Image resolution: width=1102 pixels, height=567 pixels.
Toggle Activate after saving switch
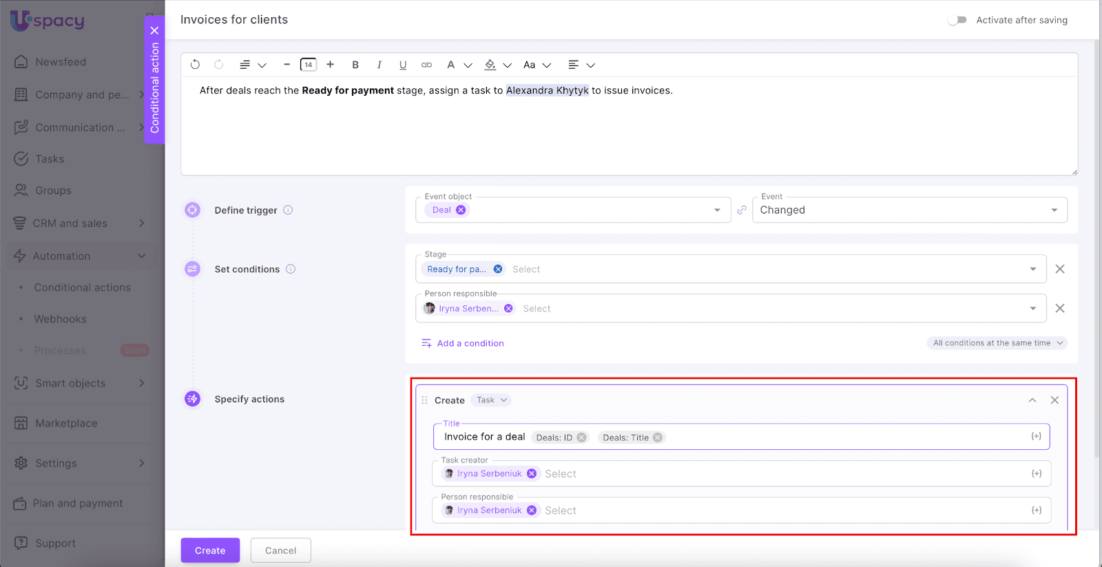coord(957,20)
